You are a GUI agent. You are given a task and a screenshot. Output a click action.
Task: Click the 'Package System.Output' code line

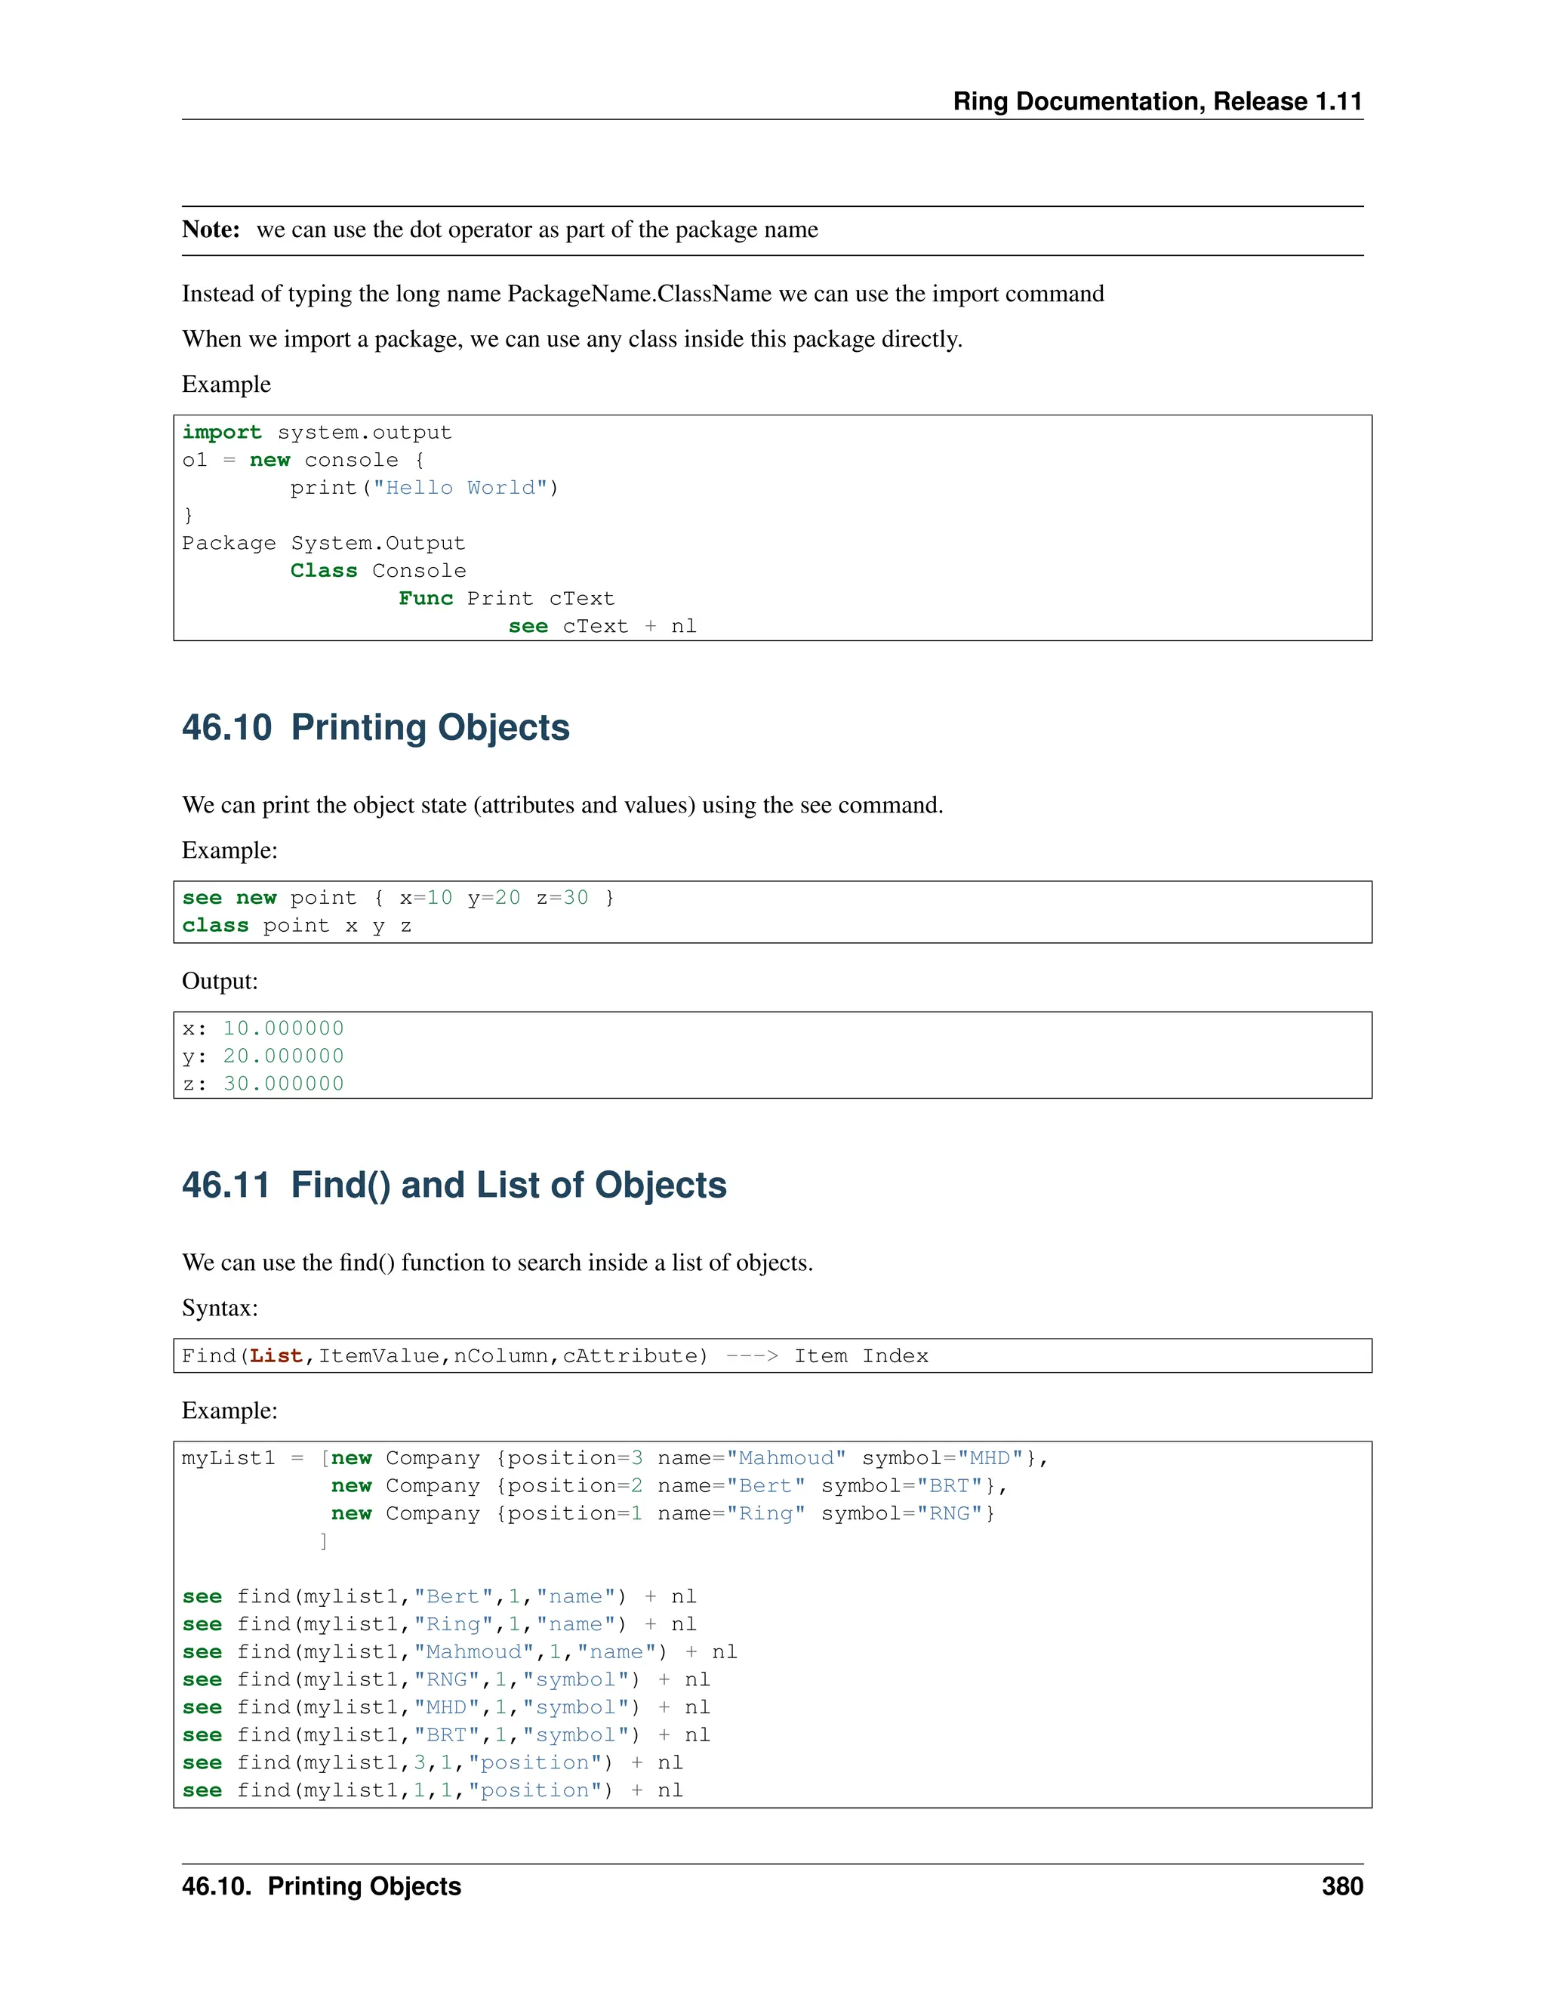[x=323, y=544]
